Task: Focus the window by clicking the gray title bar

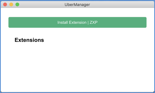Action: (x=41, y=5)
